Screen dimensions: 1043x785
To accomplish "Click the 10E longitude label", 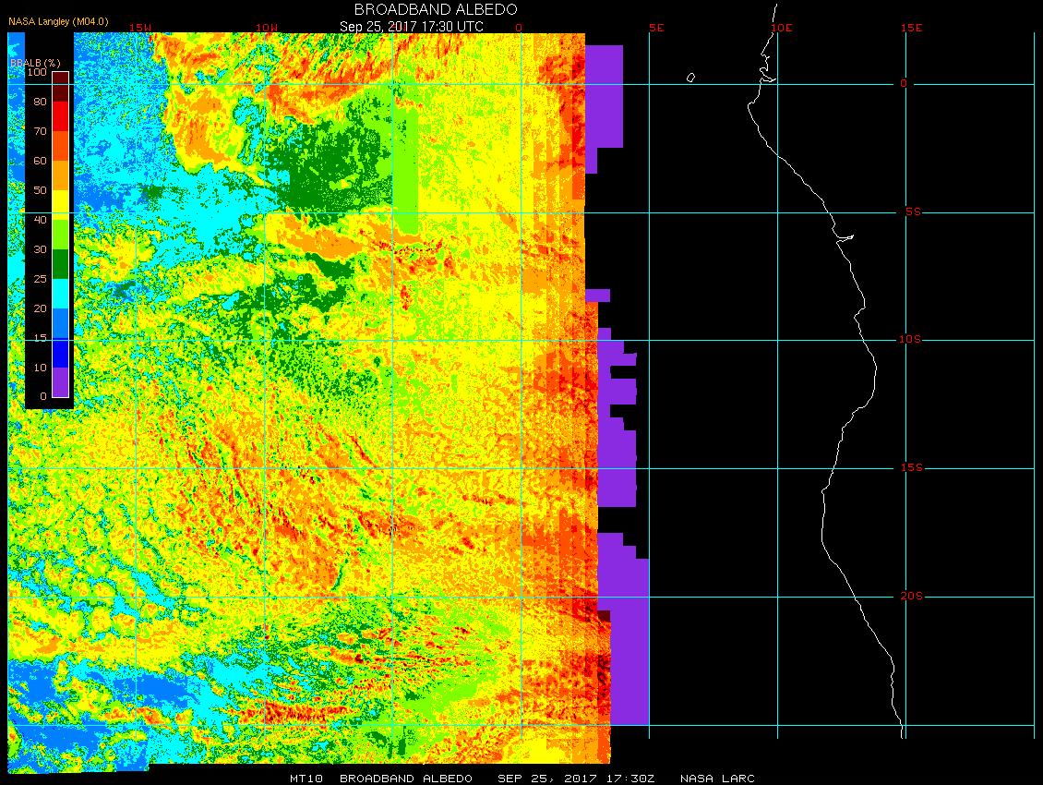I will tap(782, 28).
